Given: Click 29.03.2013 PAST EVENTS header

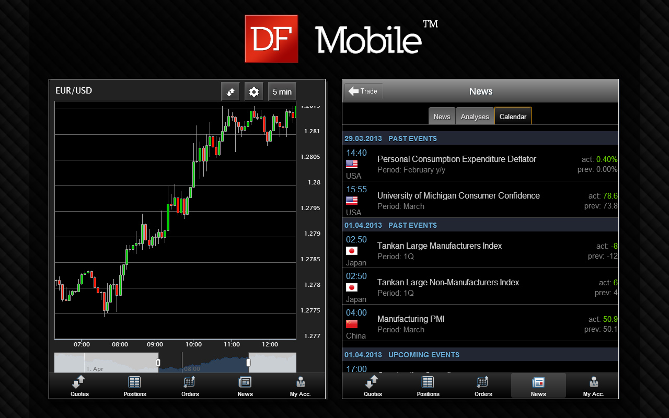Looking at the screenshot, I should click(x=480, y=138).
